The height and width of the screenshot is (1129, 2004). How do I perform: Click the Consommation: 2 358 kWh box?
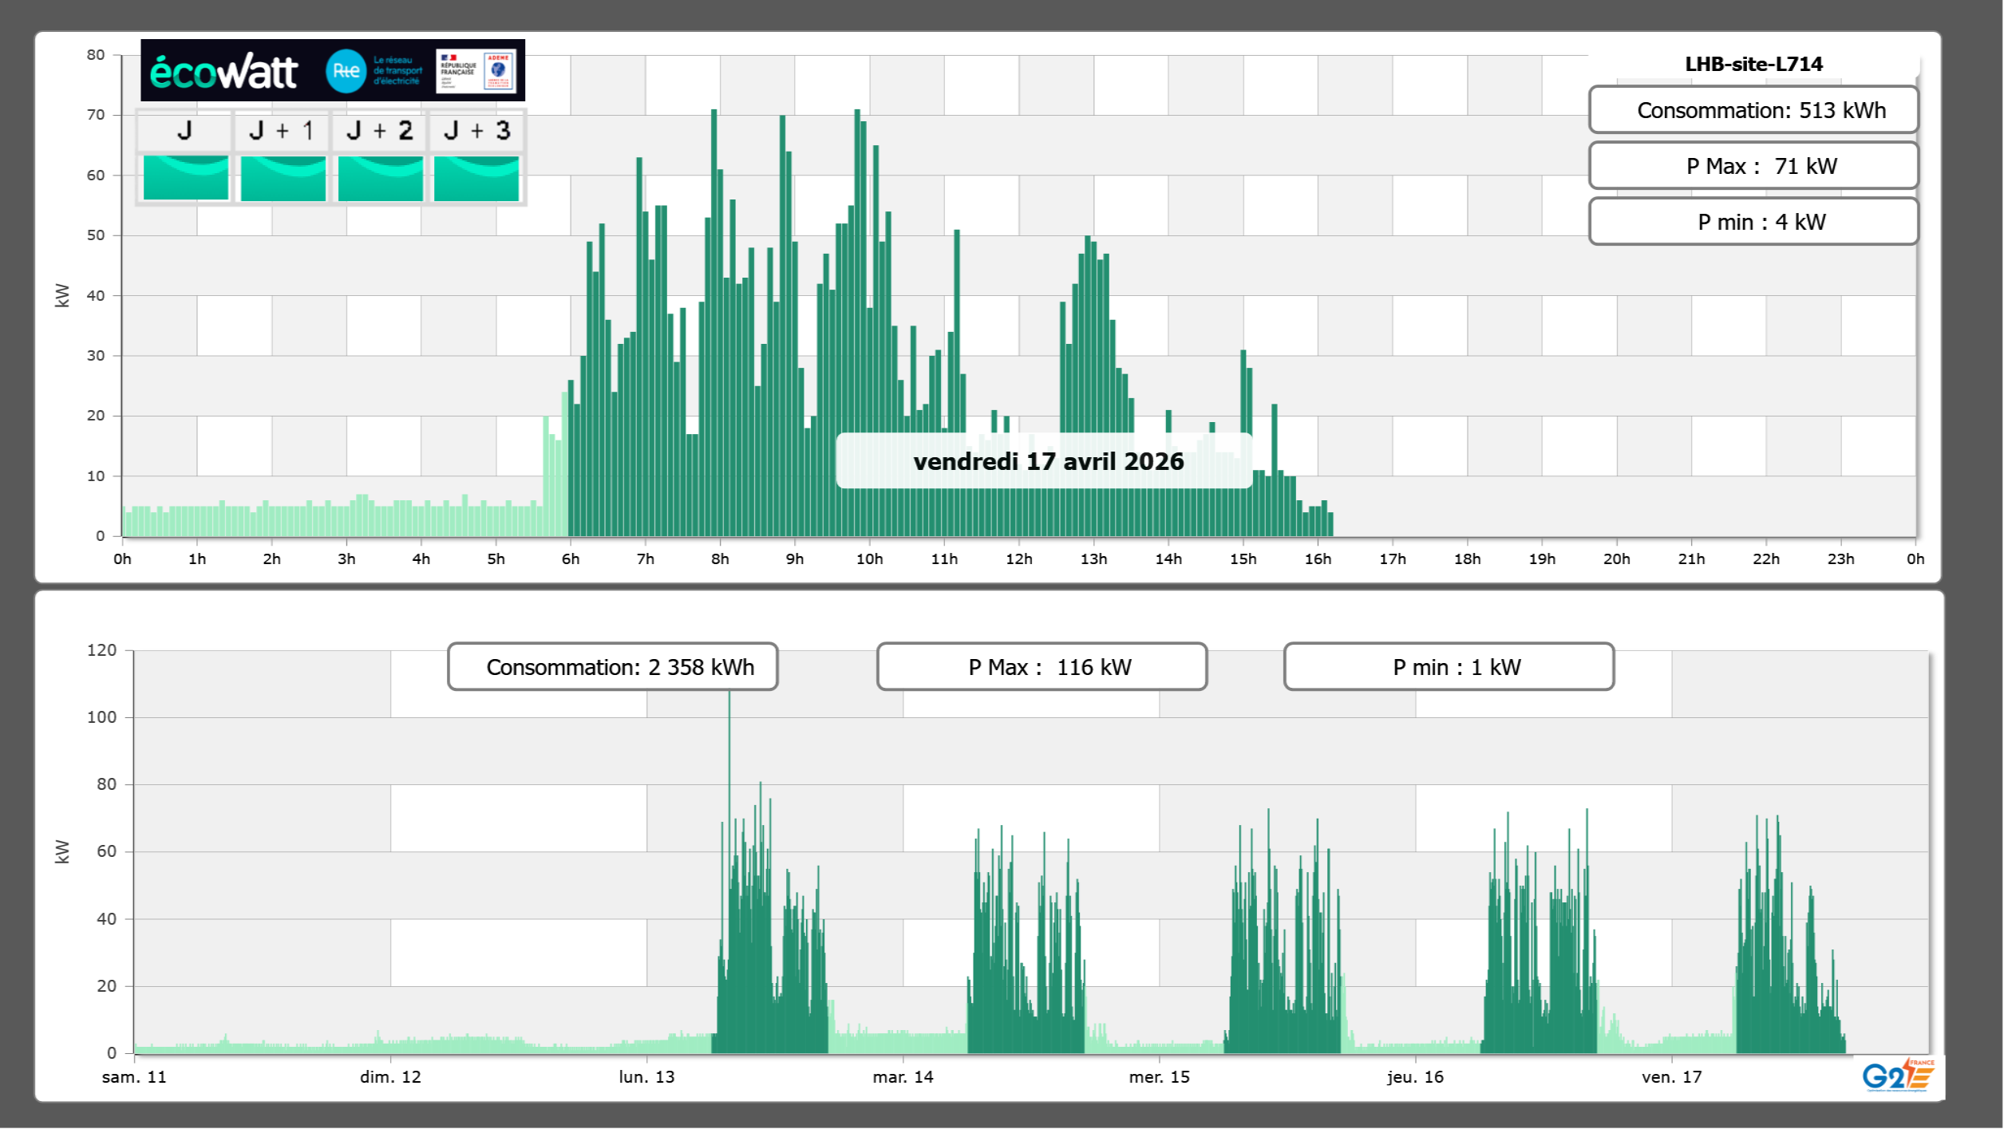pyautogui.click(x=612, y=667)
